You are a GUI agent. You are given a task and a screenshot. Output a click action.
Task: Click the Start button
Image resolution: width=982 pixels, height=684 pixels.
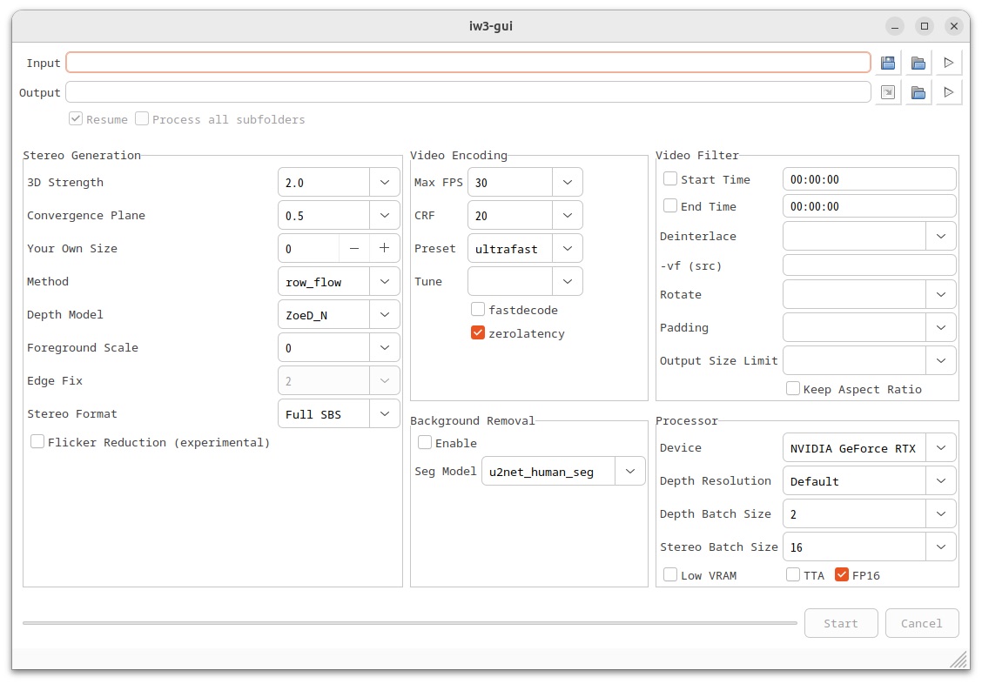click(841, 623)
